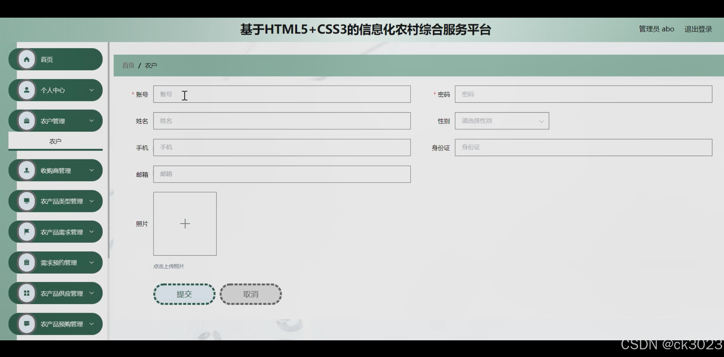Click 退出登录 to log out
Image resolution: width=724 pixels, height=357 pixels.
(698, 29)
